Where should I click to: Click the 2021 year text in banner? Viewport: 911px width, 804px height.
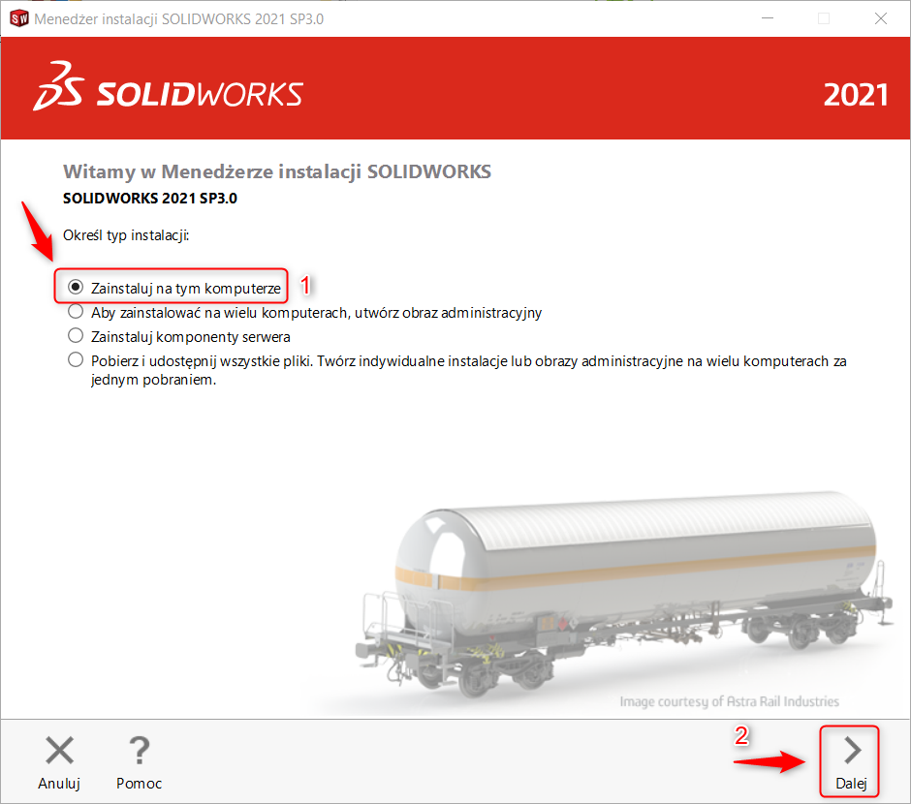click(x=855, y=94)
